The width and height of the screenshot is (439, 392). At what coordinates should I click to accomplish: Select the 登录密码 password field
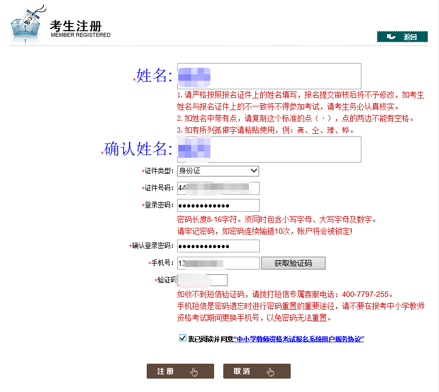click(x=218, y=205)
